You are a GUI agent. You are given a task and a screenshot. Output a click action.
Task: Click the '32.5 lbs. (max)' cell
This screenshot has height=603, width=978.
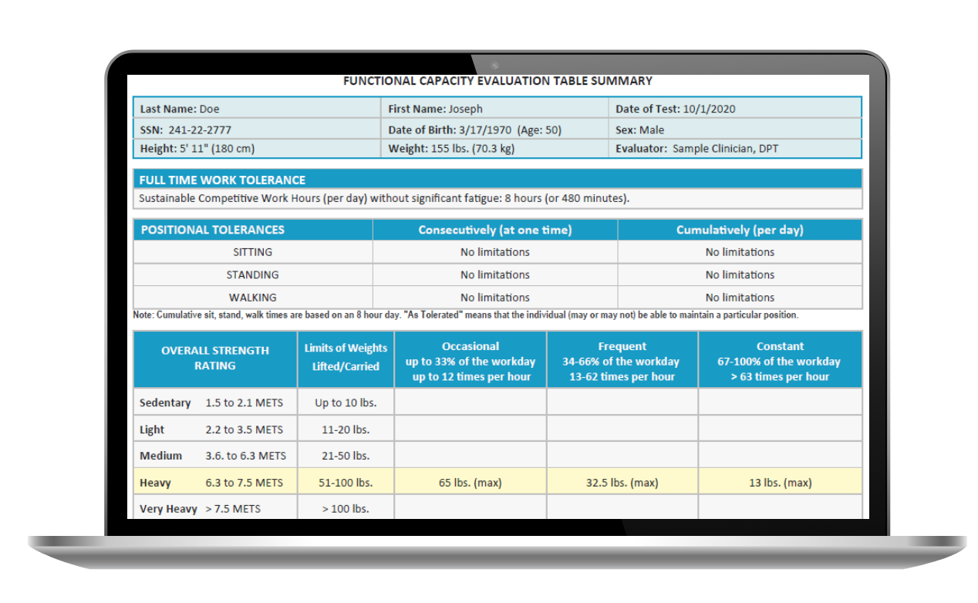pos(622,483)
